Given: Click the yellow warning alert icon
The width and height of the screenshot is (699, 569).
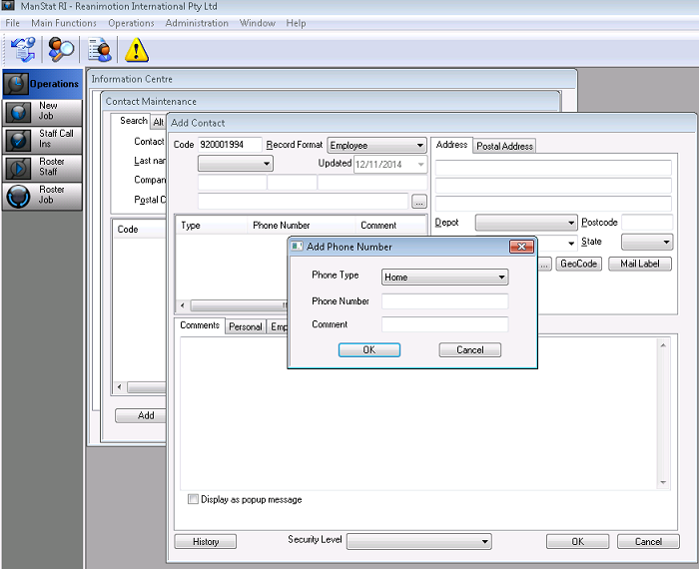Looking at the screenshot, I should pos(137,49).
